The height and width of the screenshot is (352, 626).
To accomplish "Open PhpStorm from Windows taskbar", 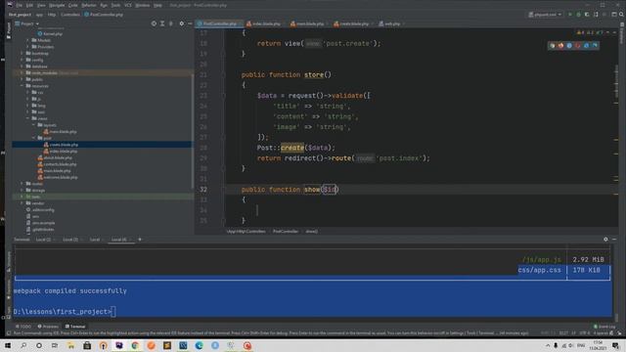I will (x=119, y=345).
